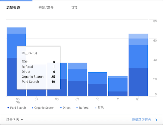This screenshot has width=163, height=125.
Task: Click the Paid Search legend color dot
Action: click(8, 108)
